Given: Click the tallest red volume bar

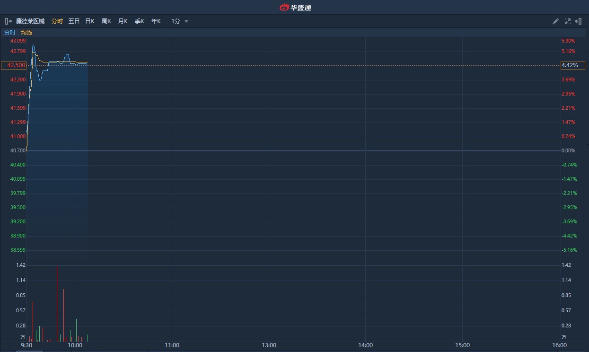Looking at the screenshot, I should (x=57, y=303).
